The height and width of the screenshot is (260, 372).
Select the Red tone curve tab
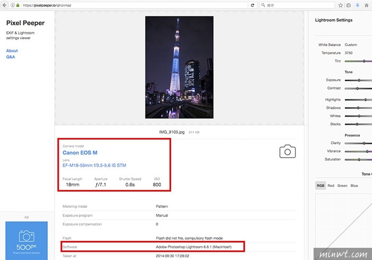tap(331, 186)
